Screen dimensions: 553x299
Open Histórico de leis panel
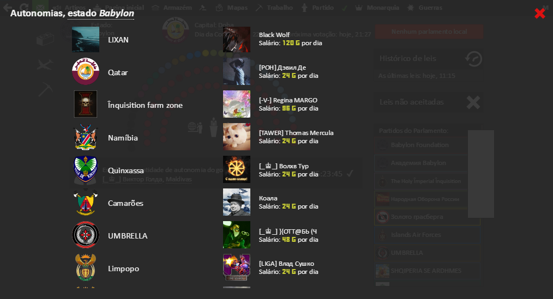pyautogui.click(x=429, y=58)
